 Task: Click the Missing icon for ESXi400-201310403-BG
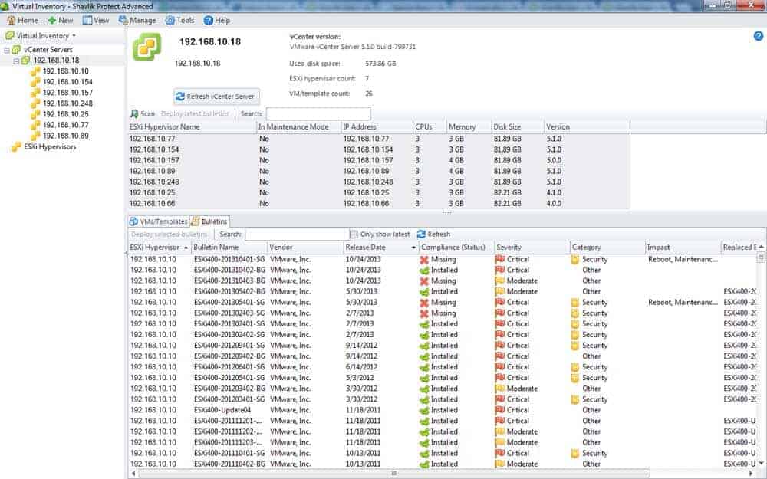[x=424, y=281]
